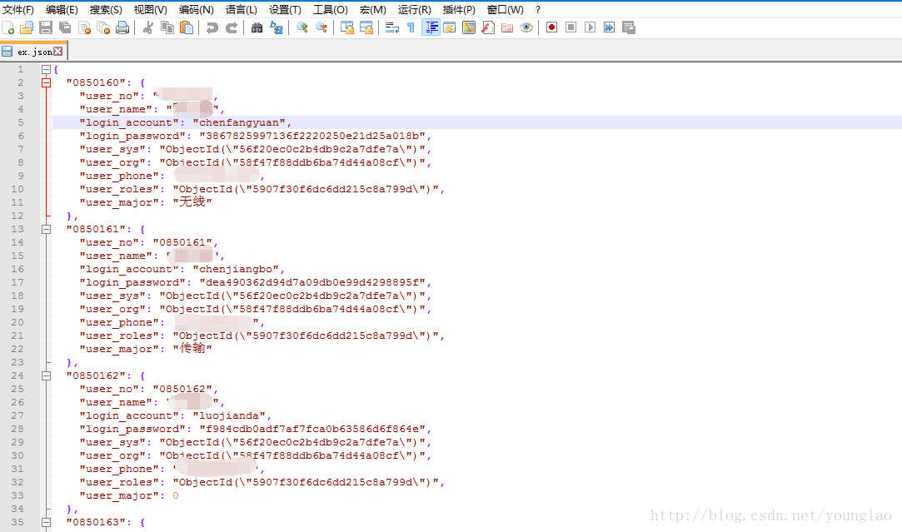Click the Copy toolbar icon

coord(167,27)
